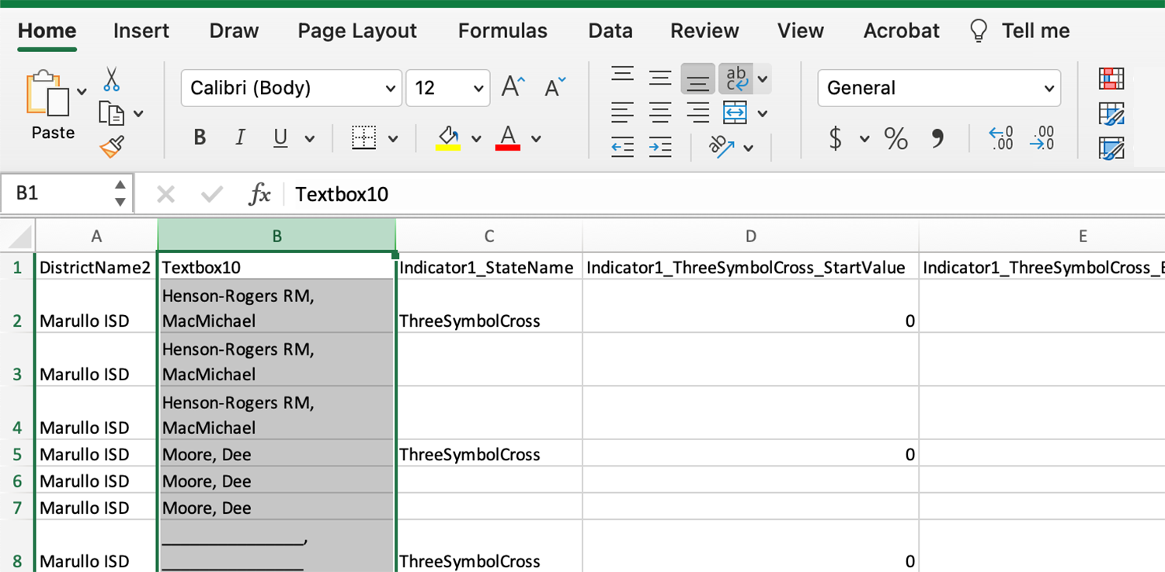Image resolution: width=1165 pixels, height=572 pixels.
Task: Open Copy options dropdown arrow
Action: [138, 114]
